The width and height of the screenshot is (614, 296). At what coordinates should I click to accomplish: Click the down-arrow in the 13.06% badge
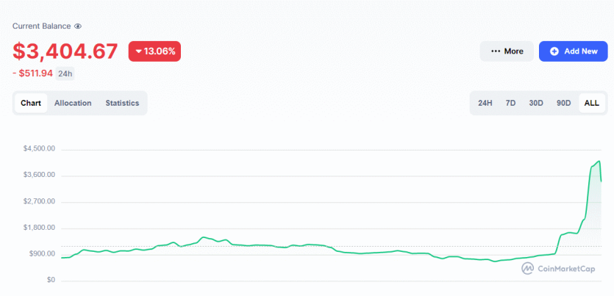138,51
